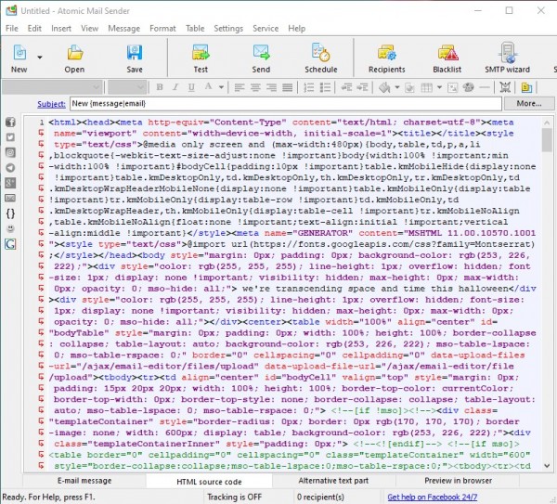Open the fill color dropdown arrow
Screen dimensions: 557x504
(397, 87)
